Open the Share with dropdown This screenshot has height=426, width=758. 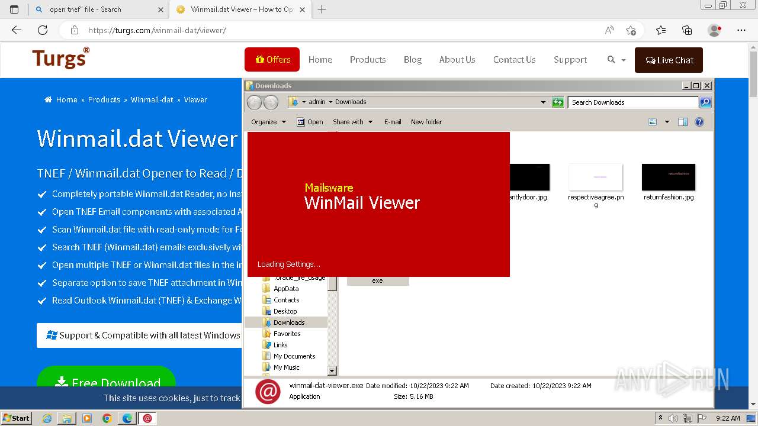pos(353,122)
